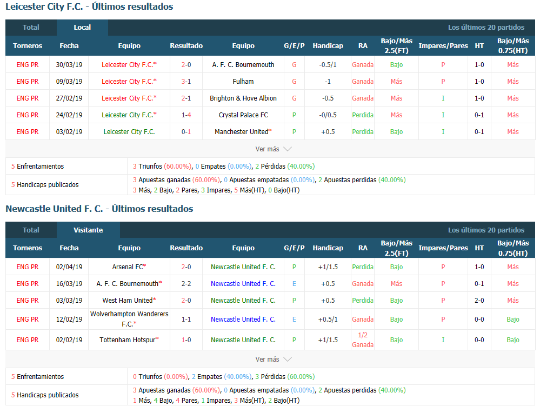The height and width of the screenshot is (406, 540).
Task: Select Local tab in Leicester table
Action: [x=82, y=28]
